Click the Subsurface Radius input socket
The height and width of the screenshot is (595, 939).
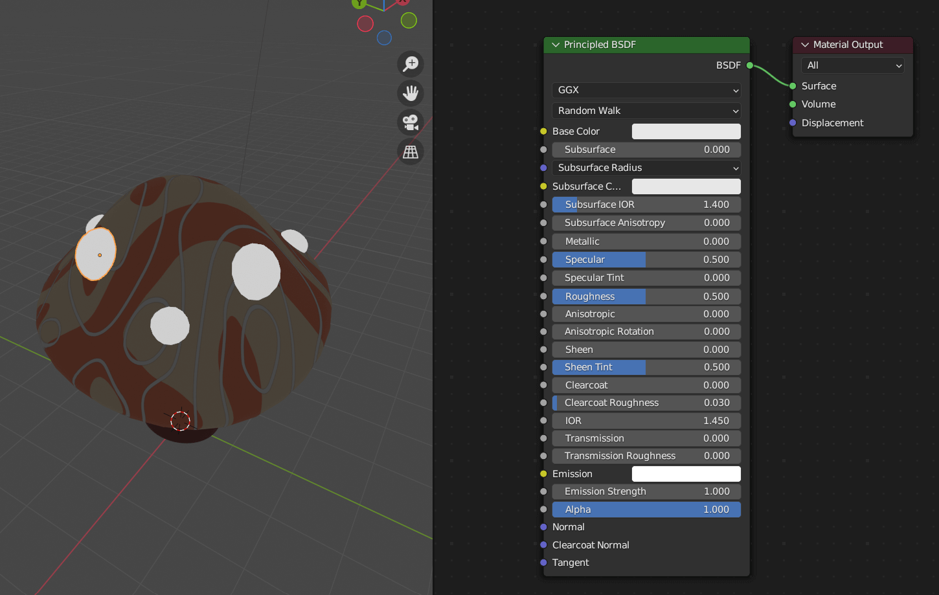pyautogui.click(x=543, y=168)
